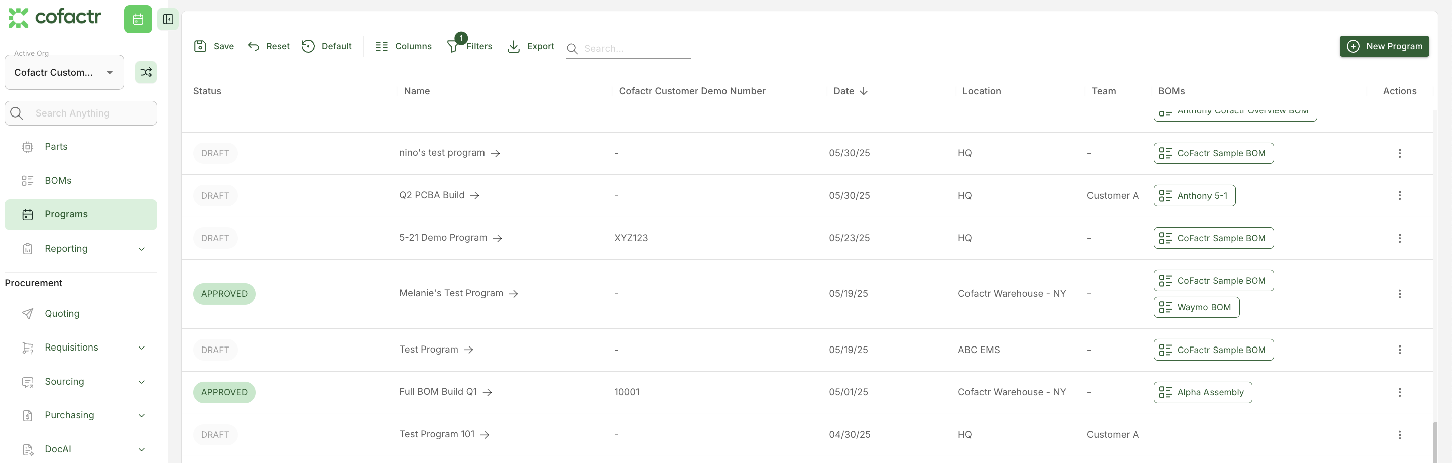The height and width of the screenshot is (463, 1452).
Task: Export the programs table
Action: tap(530, 46)
